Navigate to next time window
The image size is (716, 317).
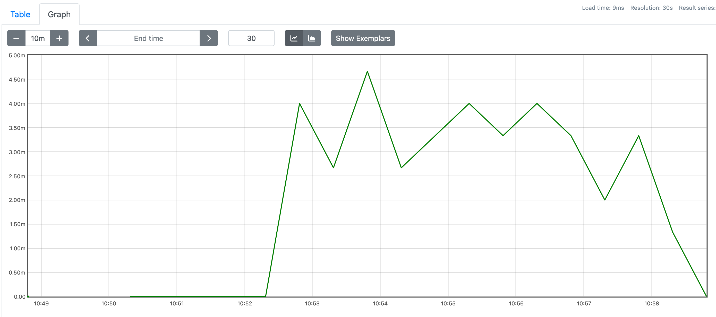point(209,38)
